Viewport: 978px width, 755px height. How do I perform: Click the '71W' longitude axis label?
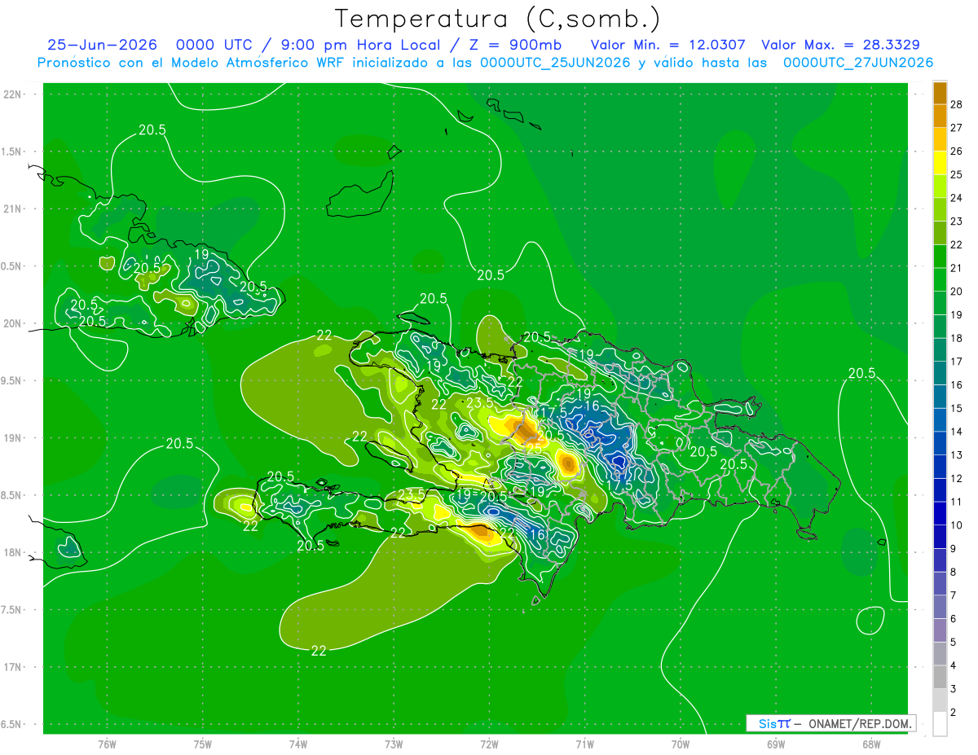pos(584,744)
